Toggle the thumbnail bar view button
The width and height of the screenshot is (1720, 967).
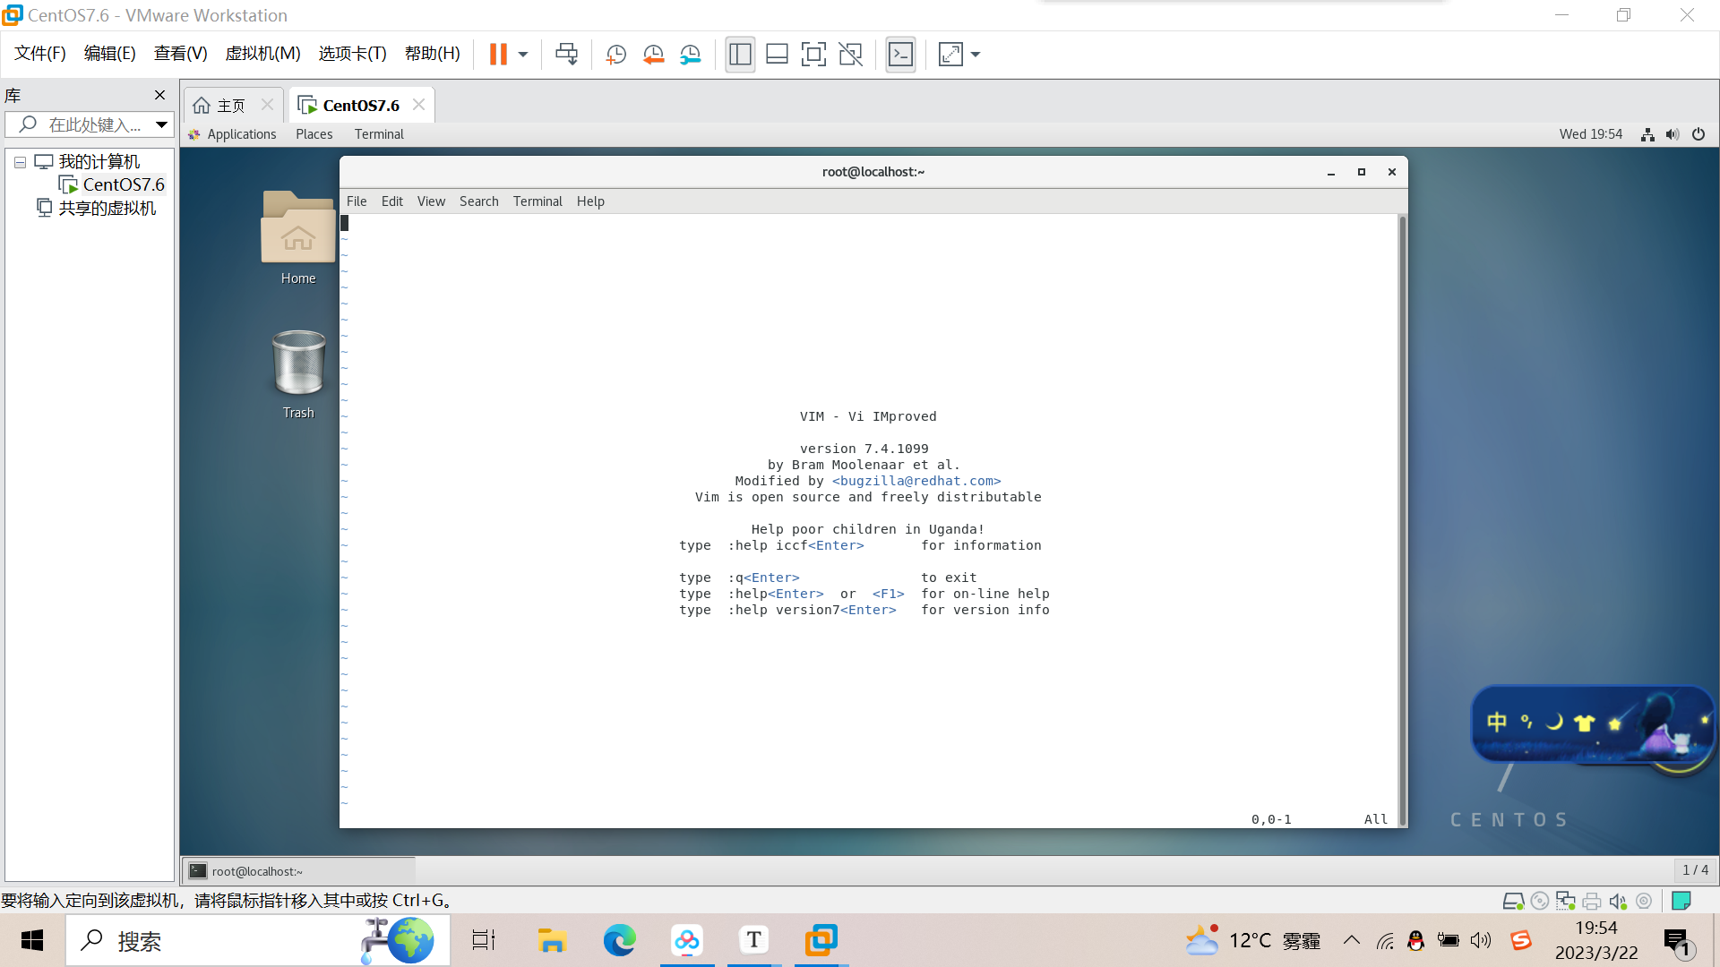pos(777,55)
